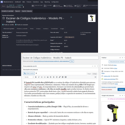Open the Products menu

point(29,2)
